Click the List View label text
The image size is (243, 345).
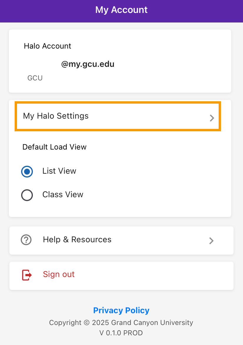(x=59, y=171)
